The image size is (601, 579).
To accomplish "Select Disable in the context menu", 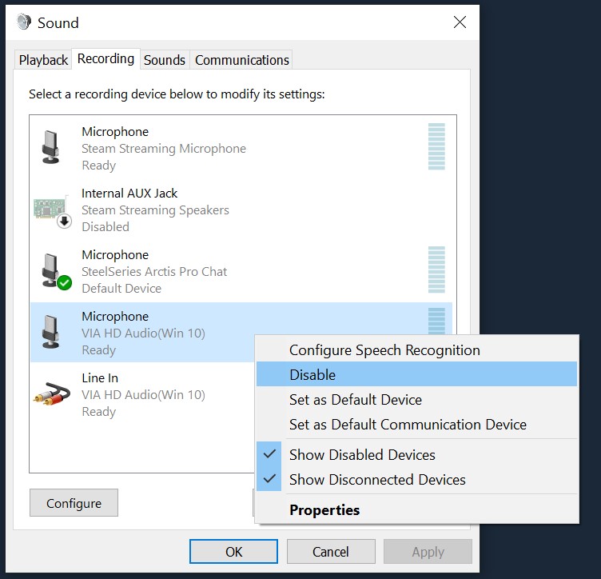I will click(312, 375).
